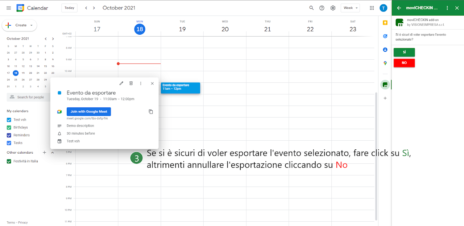Go to previous week arrow in header

coord(86,8)
